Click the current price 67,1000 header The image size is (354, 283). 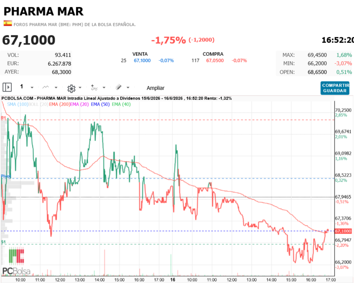[x=29, y=40]
